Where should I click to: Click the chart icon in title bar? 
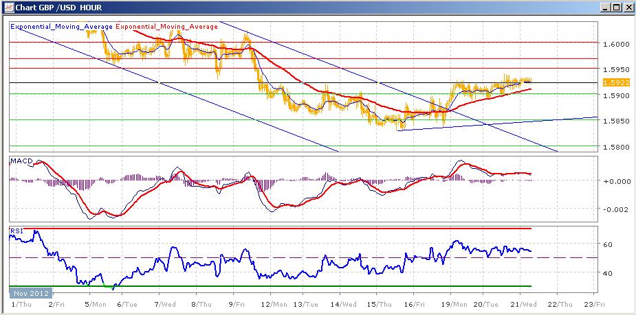[x=8, y=8]
